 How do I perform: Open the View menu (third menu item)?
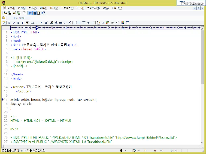pos(33,8)
